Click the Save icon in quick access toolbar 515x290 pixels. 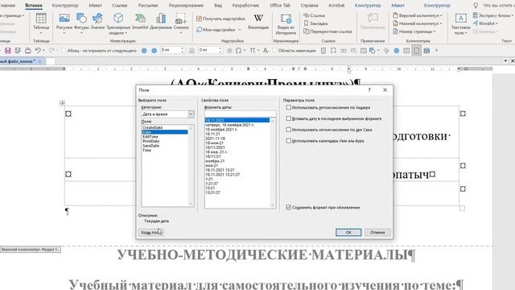pyautogui.click(x=7, y=51)
